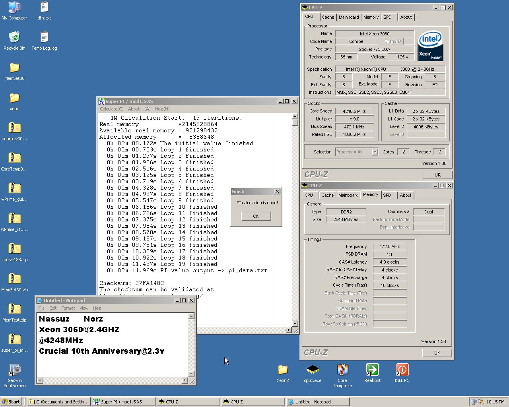509x407 pixels.
Task: Click Super PI vertical scrollbar down arrow
Action: [x=295, y=324]
